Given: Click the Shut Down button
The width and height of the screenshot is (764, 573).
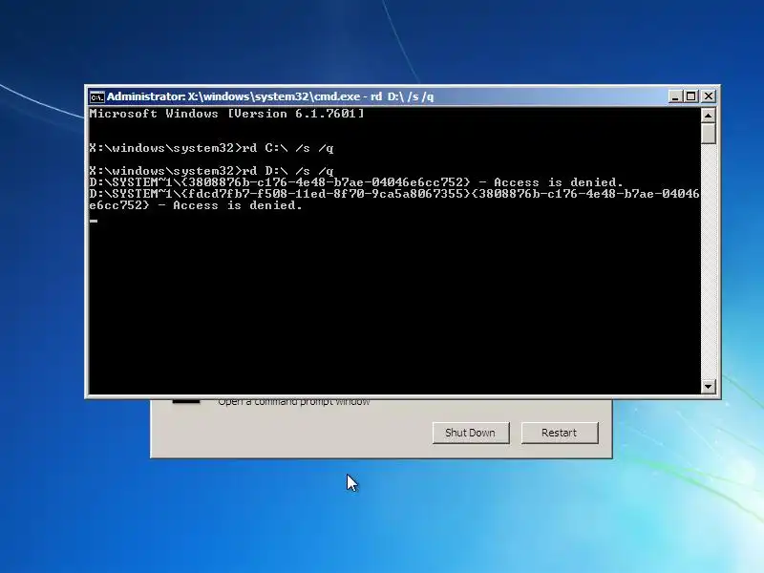Looking at the screenshot, I should click(x=471, y=433).
